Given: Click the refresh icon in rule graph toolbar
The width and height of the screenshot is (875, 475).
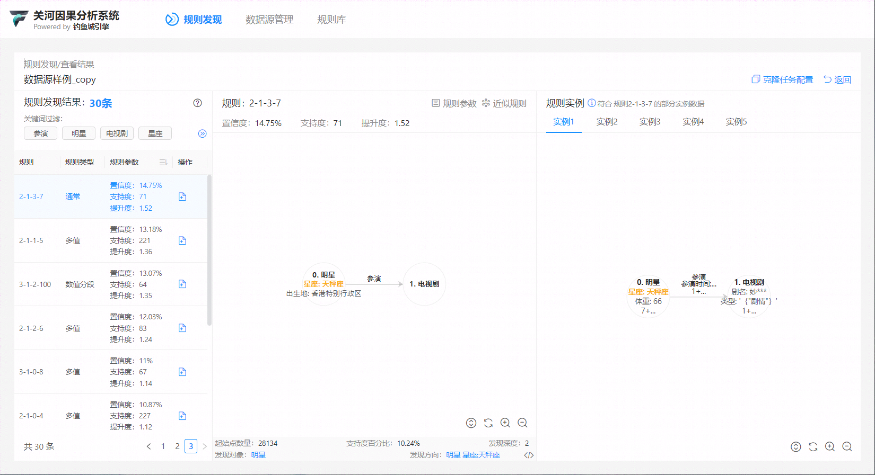Looking at the screenshot, I should [x=488, y=423].
